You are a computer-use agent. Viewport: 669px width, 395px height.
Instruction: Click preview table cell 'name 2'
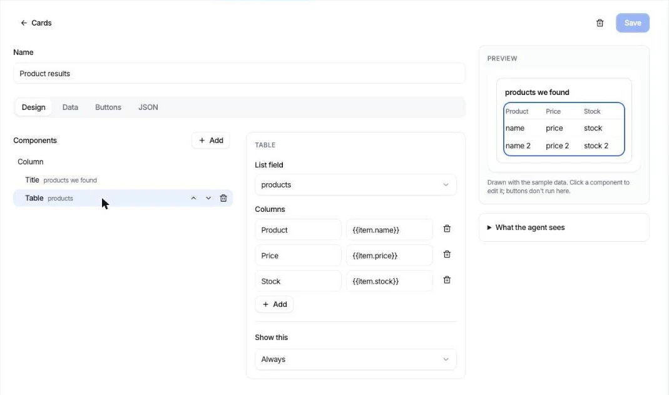518,146
